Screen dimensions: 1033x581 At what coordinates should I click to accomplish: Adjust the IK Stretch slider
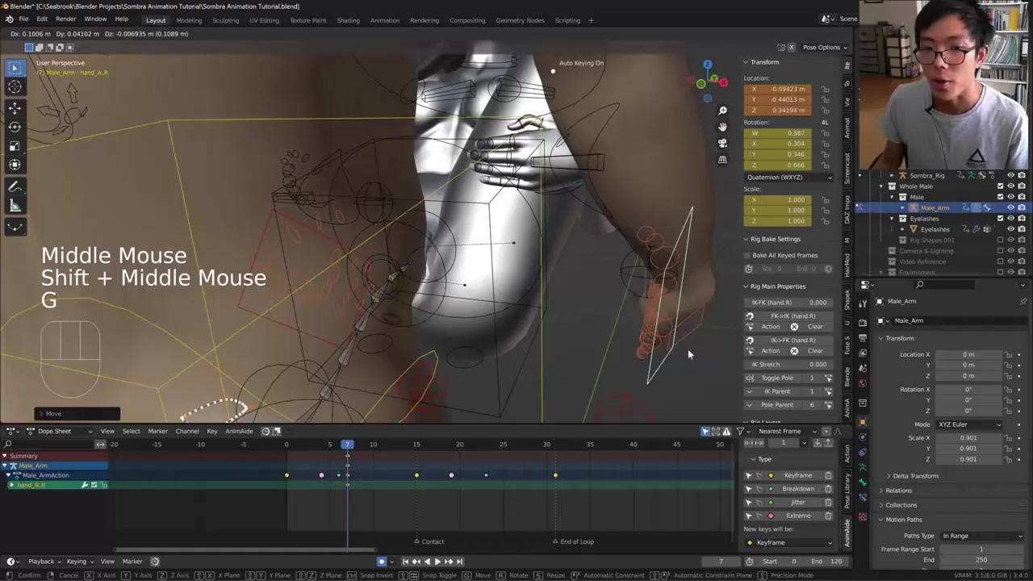pyautogui.click(x=788, y=364)
